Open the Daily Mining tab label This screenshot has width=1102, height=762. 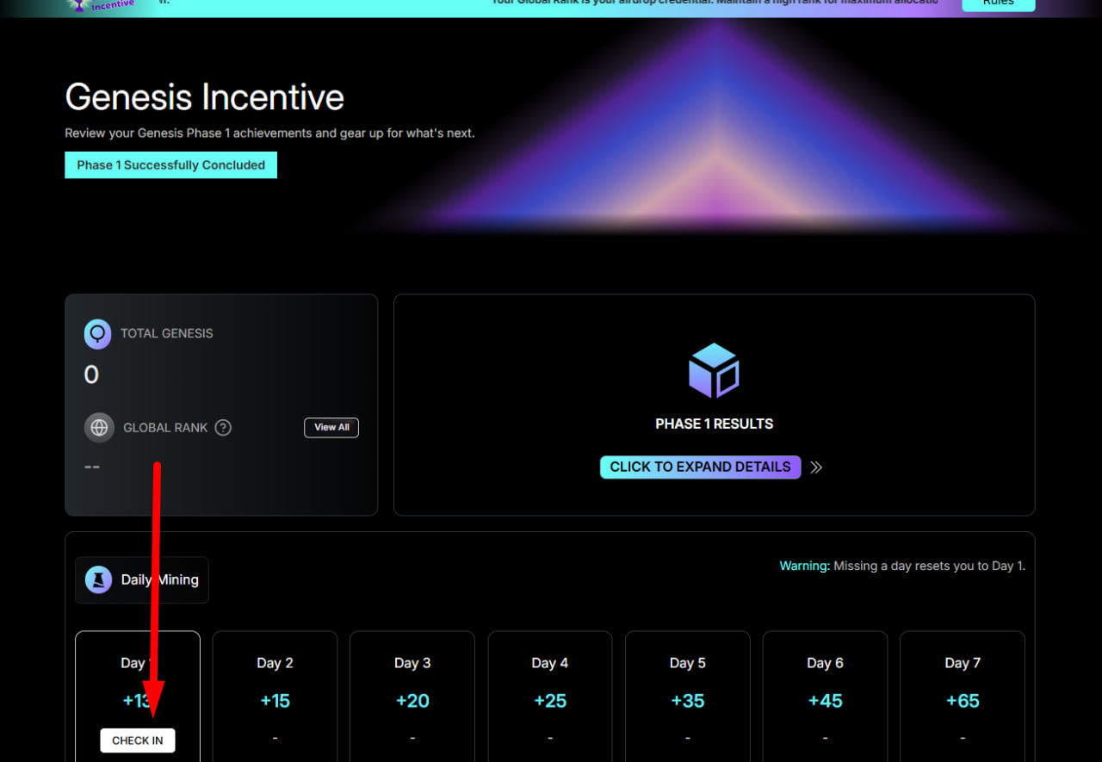142,579
